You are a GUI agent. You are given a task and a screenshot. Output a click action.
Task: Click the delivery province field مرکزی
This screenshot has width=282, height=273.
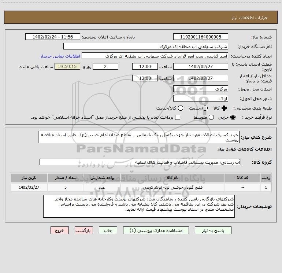coord(201,89)
